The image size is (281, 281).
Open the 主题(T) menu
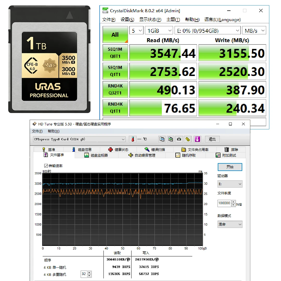tap(173, 20)
